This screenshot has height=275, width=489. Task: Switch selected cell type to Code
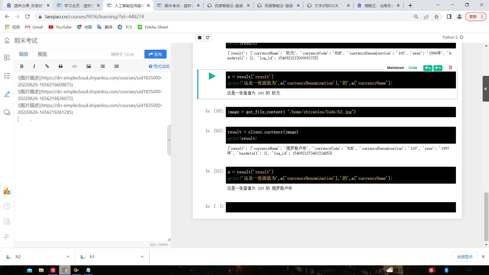(413, 68)
